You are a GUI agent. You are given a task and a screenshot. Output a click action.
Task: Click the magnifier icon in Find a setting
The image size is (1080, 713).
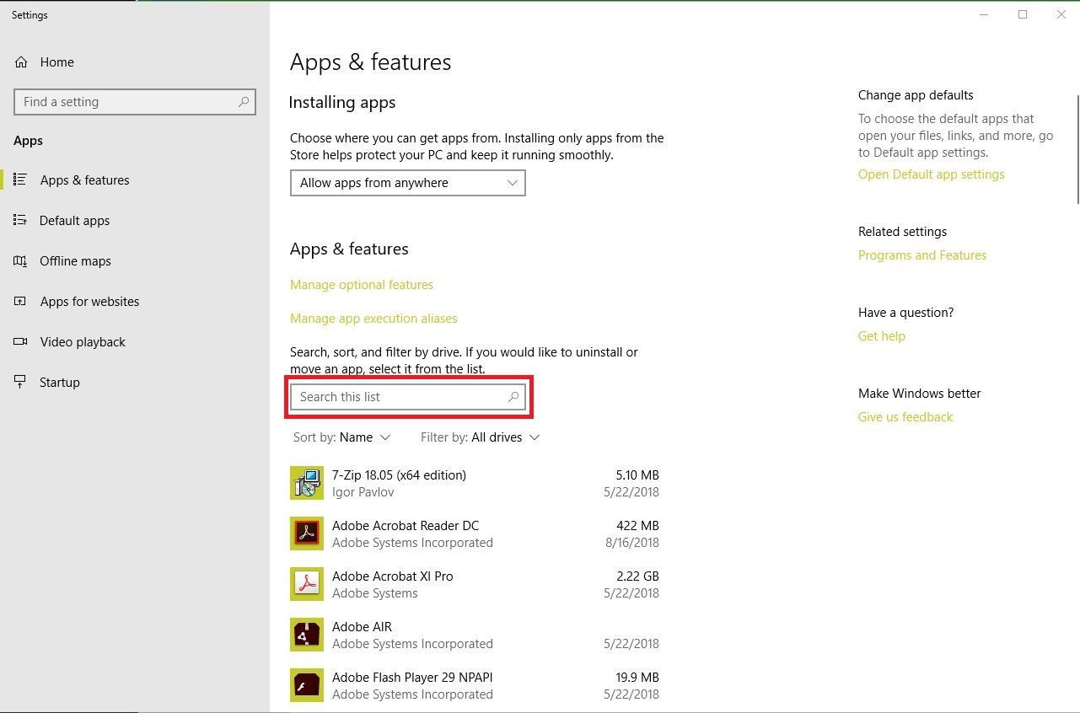[x=244, y=102]
